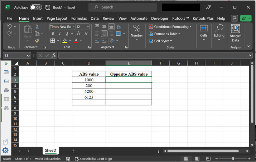Apply yellow fill color bucket
Viewport: 256px width, 162px height.
coord(65,41)
